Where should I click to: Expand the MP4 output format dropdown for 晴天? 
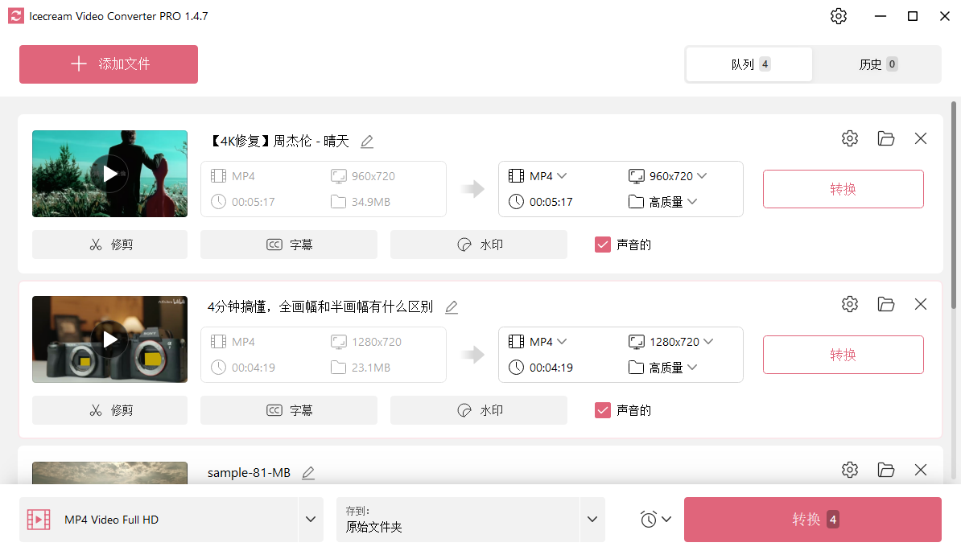pyautogui.click(x=548, y=176)
